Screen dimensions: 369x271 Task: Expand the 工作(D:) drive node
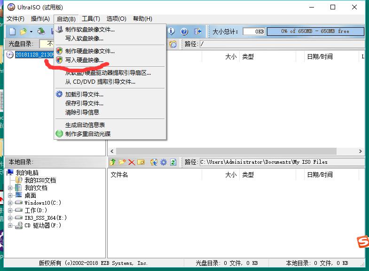(10, 210)
